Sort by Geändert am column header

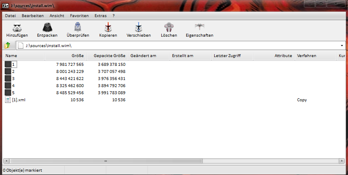coord(149,56)
